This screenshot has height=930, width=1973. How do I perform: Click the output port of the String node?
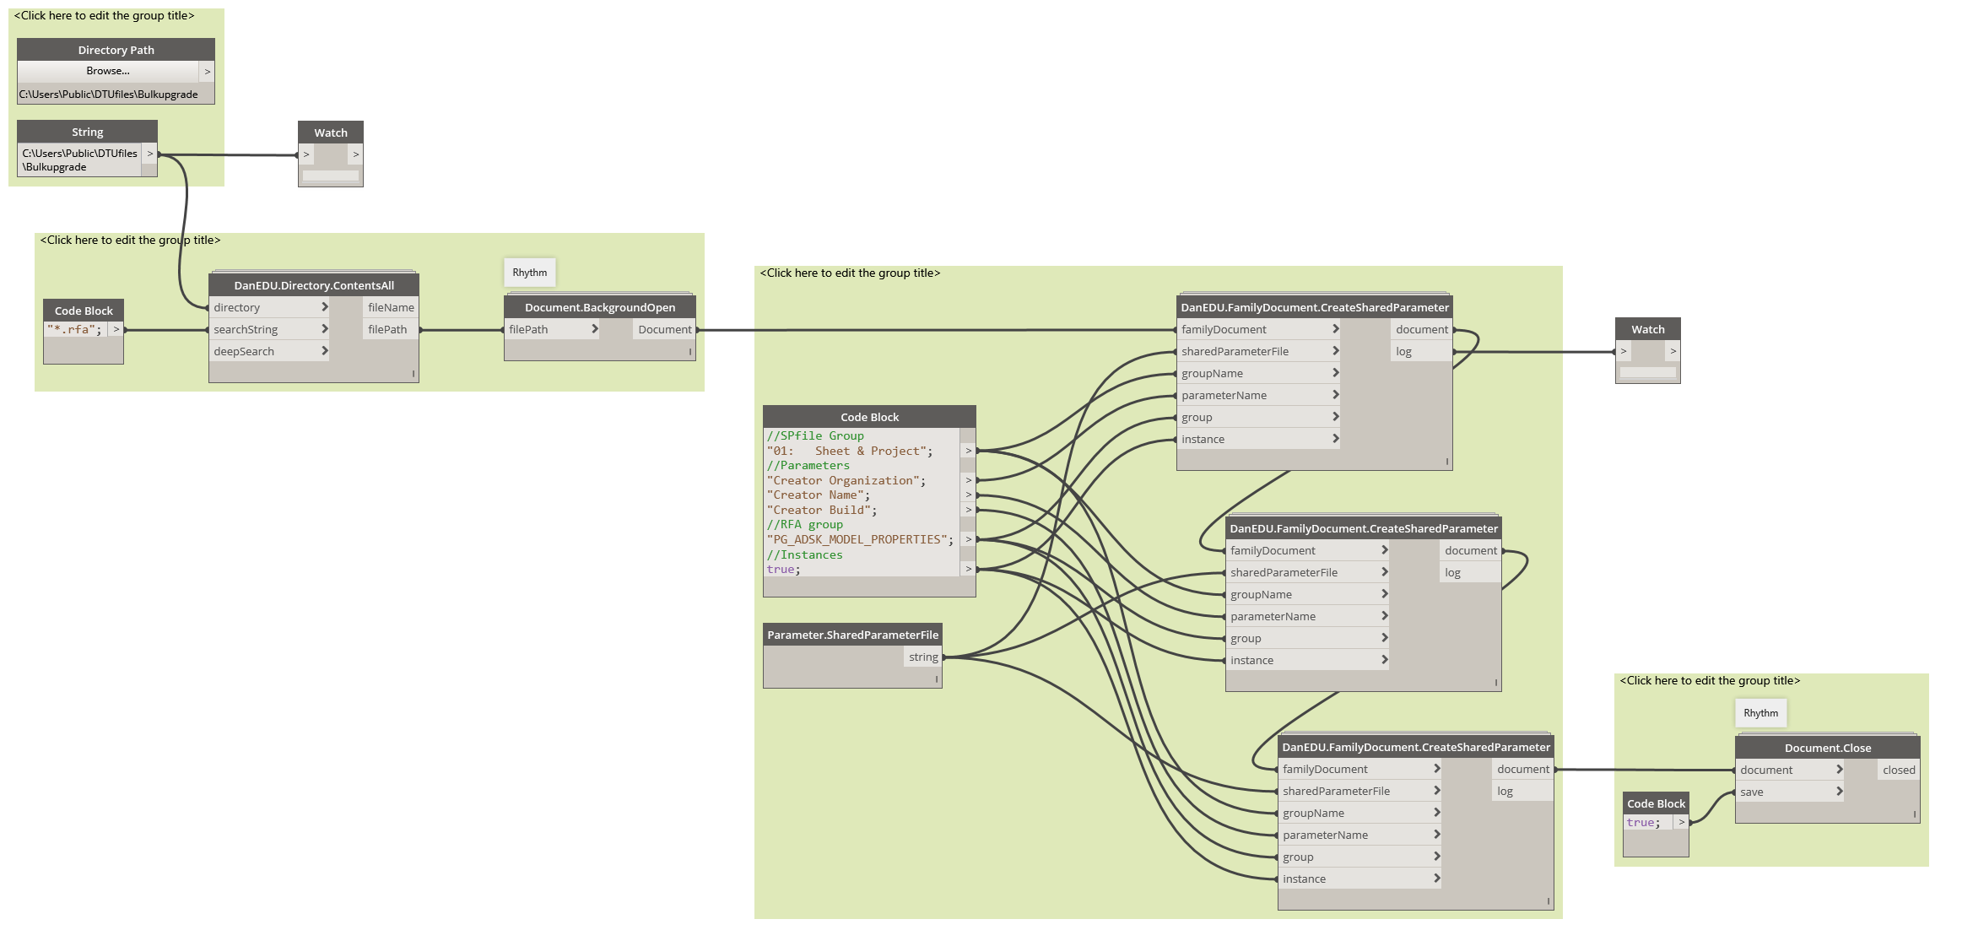pyautogui.click(x=150, y=154)
